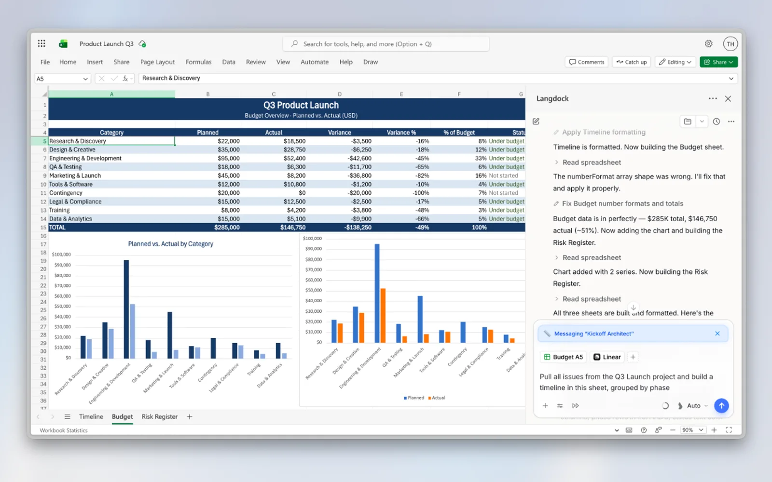Click the fx insert function icon
The width and height of the screenshot is (772, 482).
[125, 79]
